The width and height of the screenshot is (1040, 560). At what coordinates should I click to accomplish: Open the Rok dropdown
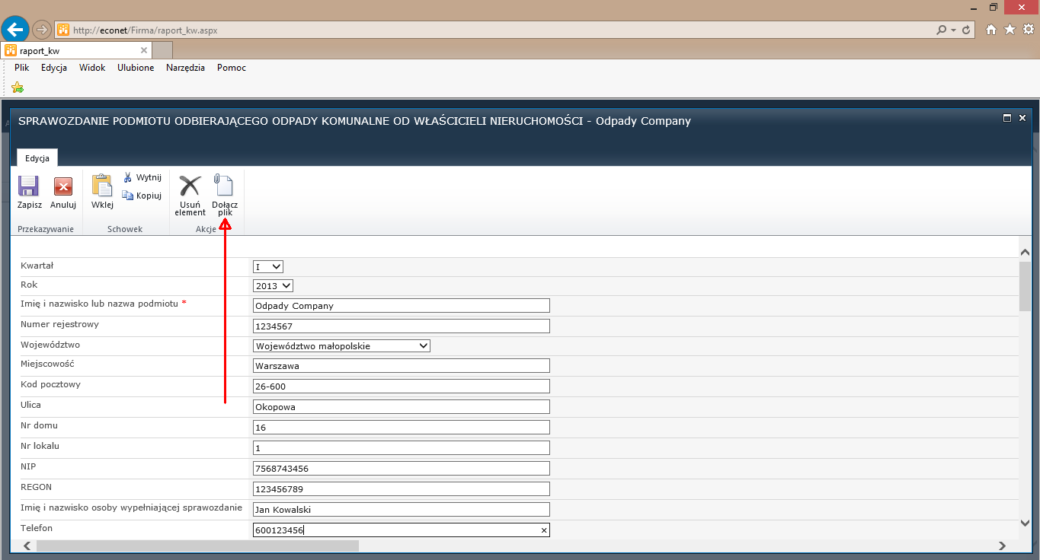(273, 286)
